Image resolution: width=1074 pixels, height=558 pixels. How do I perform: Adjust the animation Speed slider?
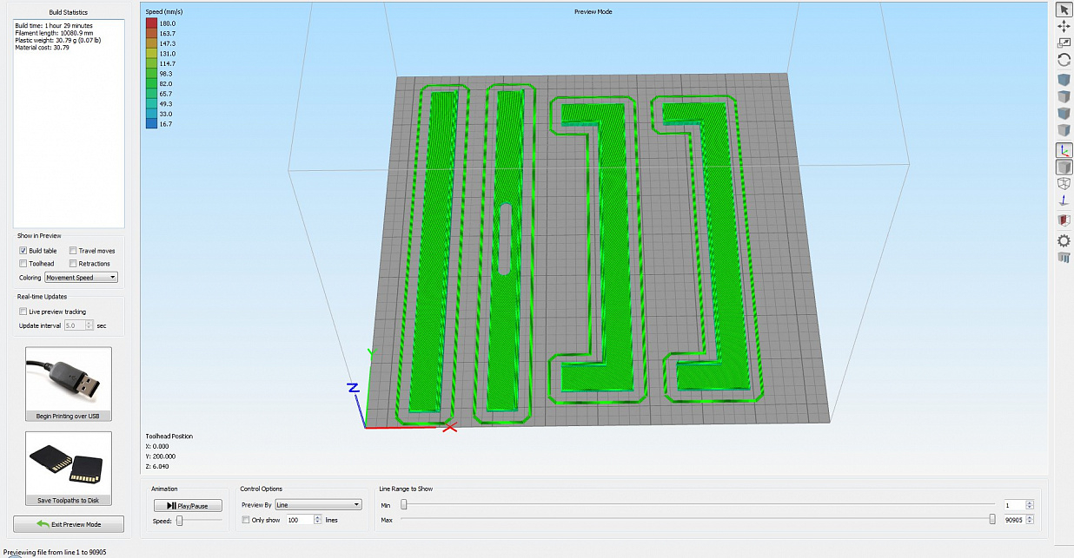click(180, 521)
